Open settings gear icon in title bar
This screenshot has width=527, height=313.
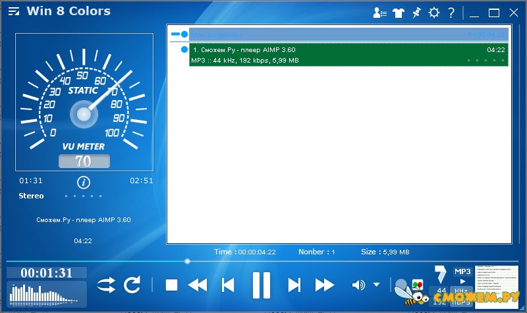pyautogui.click(x=434, y=13)
